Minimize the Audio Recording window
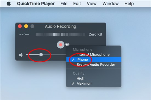The image size is (151, 100). 26,26
